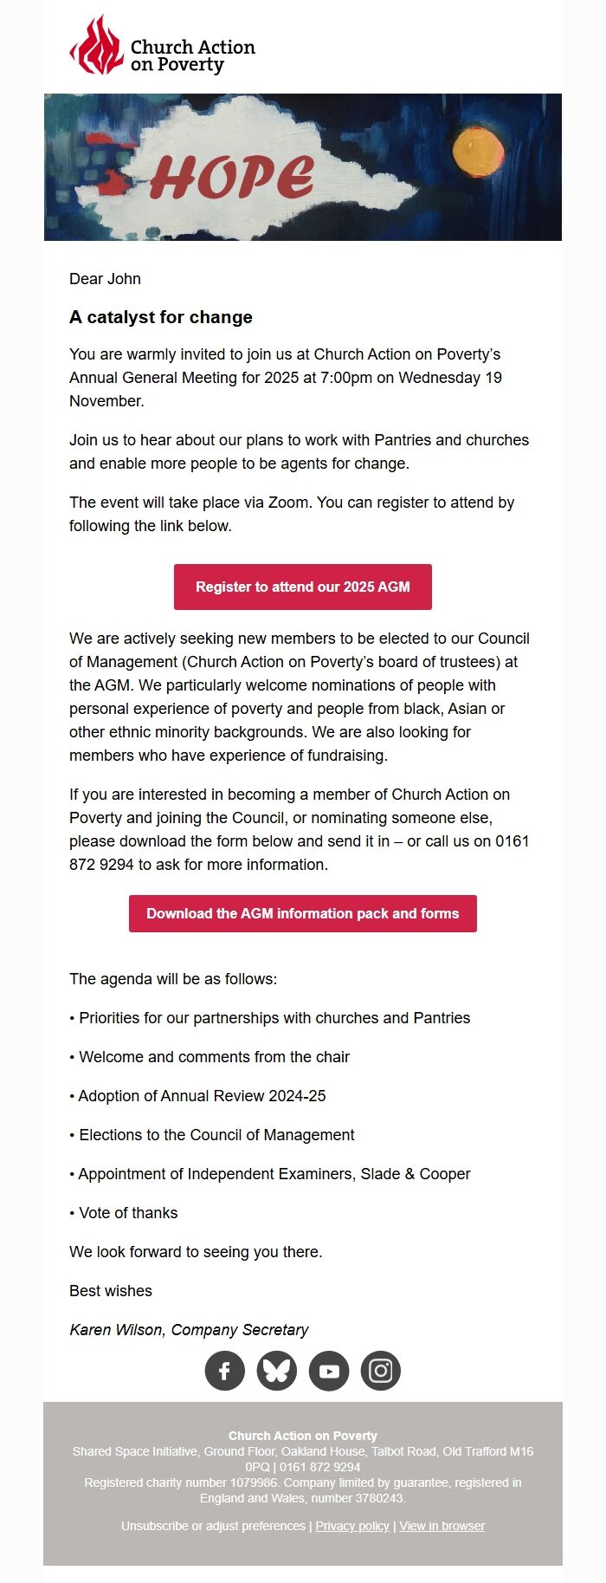This screenshot has width=606, height=1583.
Task: Click Register to attend our 2025 AGM
Action: (303, 587)
